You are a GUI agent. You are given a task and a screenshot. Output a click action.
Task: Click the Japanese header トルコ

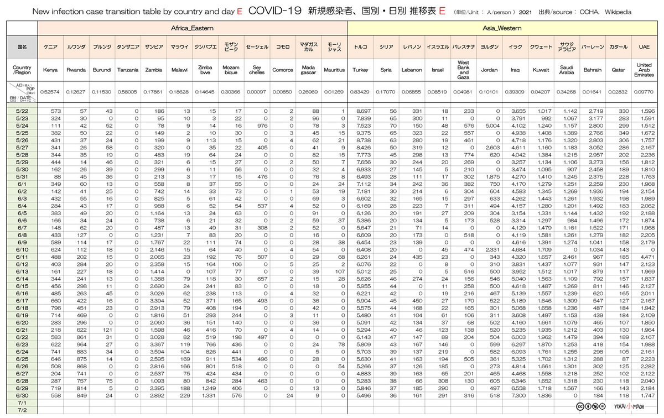[360, 48]
